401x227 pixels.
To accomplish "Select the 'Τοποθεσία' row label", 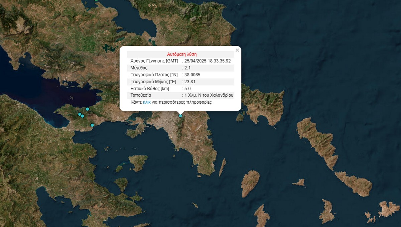I will coord(140,95).
